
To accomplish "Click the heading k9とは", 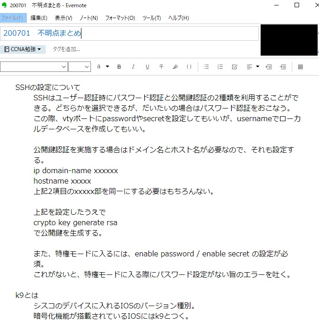I will [x=27, y=295].
